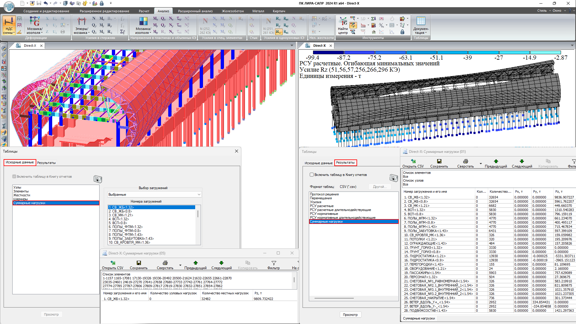Switch to the Железобетон ribbon tab
Screen dimensions: 576x324
point(232,11)
